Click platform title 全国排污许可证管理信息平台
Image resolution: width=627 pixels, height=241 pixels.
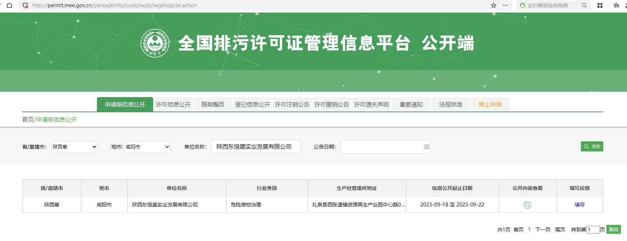point(294,43)
